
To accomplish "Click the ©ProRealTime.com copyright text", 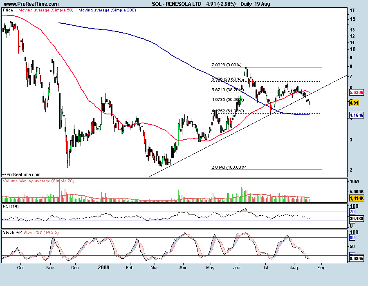I will [x=21, y=174].
